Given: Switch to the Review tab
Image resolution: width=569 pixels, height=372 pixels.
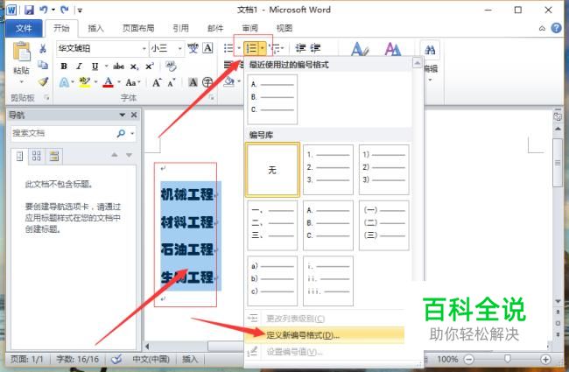Looking at the screenshot, I should click(x=250, y=28).
